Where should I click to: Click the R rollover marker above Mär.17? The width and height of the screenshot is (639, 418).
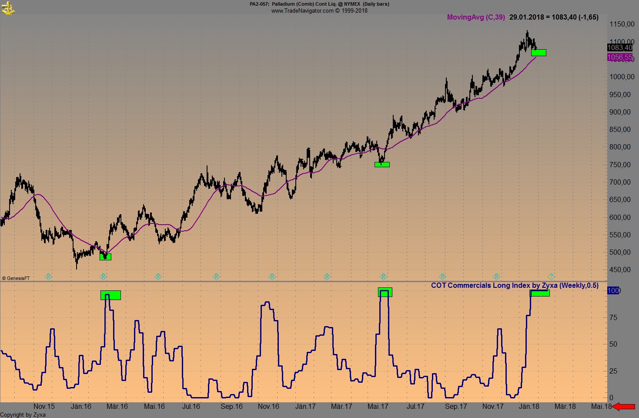326,276
